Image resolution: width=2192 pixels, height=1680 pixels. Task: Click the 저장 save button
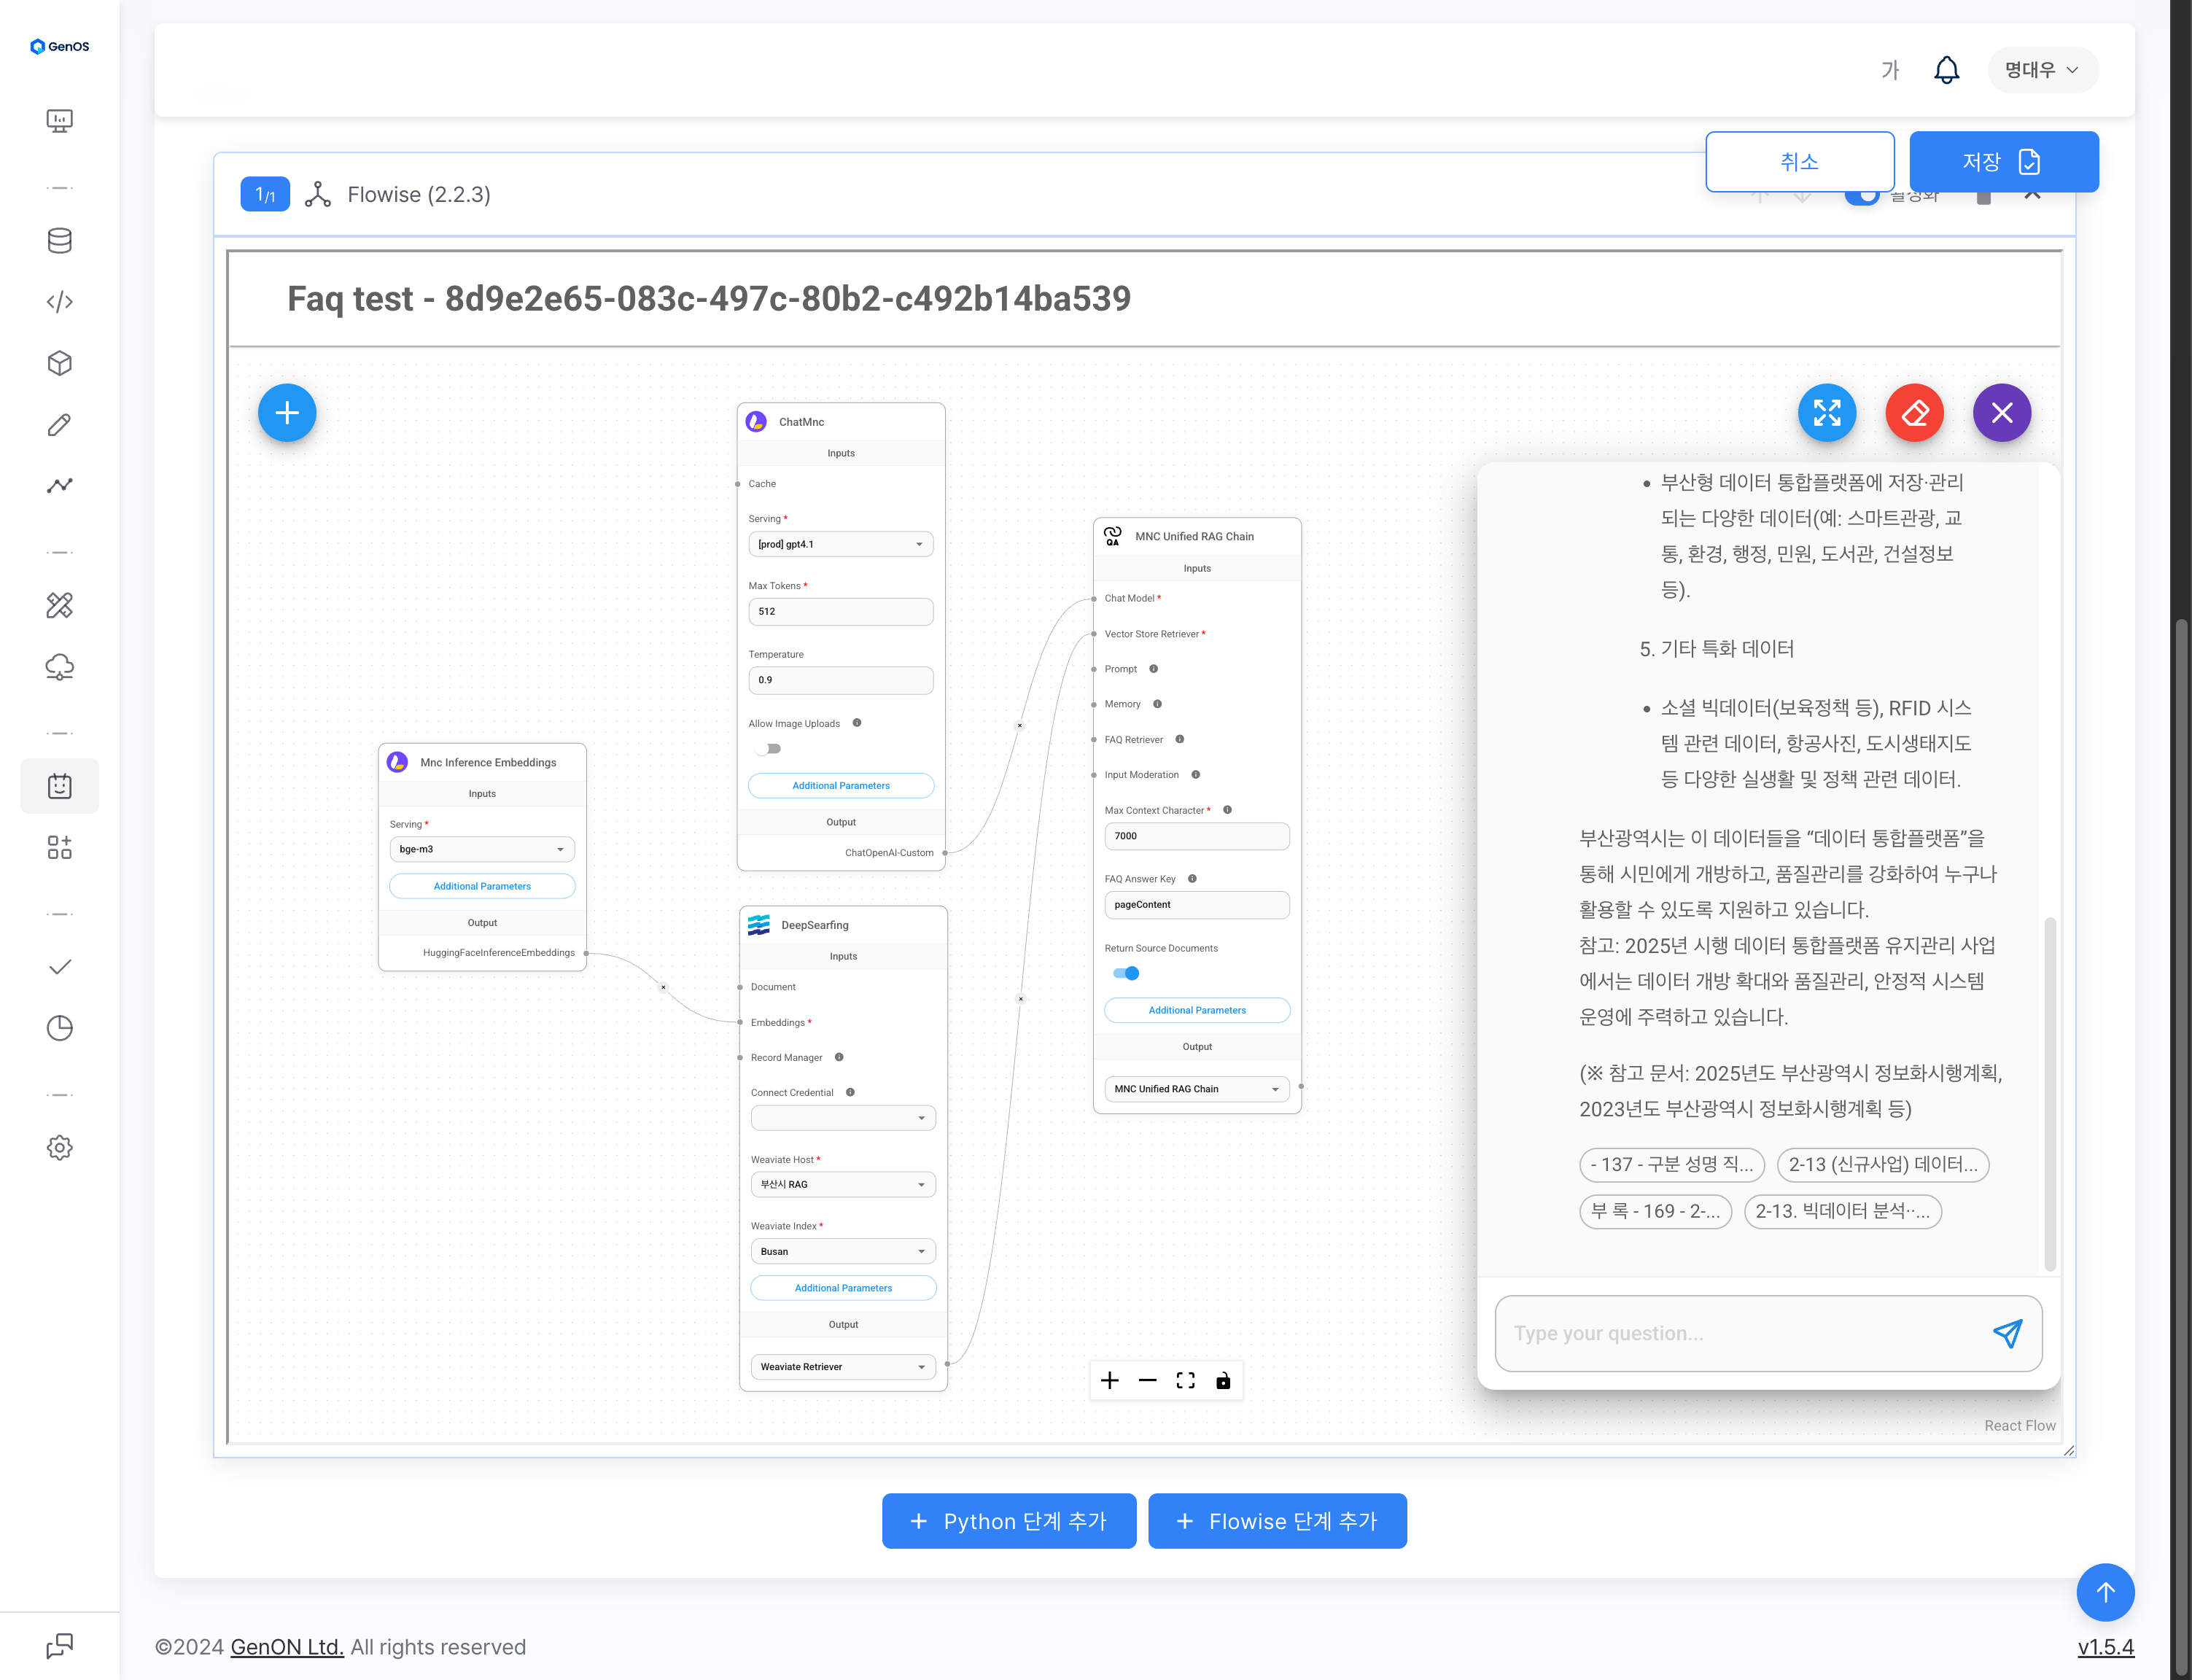pyautogui.click(x=2003, y=162)
